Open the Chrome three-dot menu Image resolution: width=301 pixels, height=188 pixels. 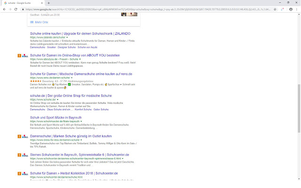click(297, 9)
